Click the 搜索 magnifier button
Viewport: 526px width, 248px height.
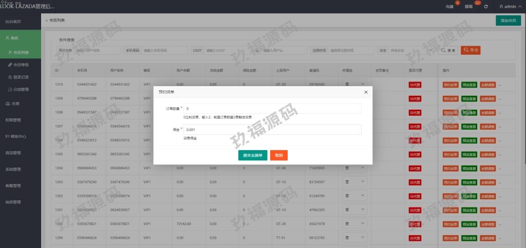point(448,50)
